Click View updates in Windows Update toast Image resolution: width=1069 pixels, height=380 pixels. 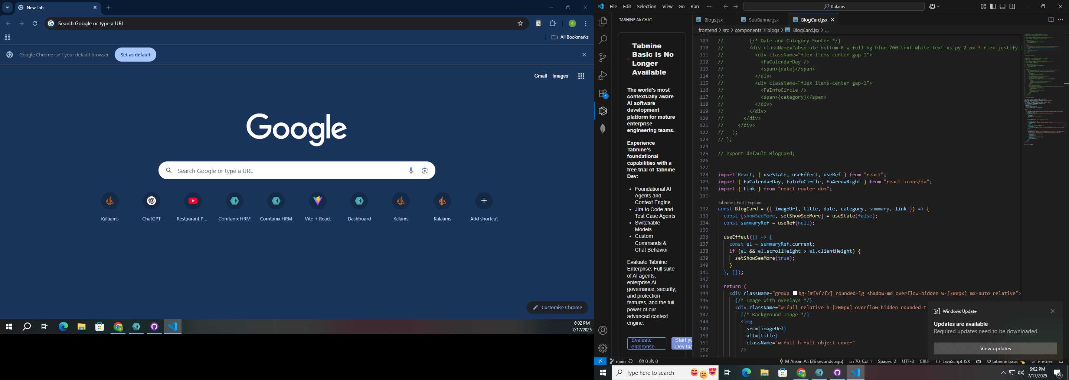pyautogui.click(x=995, y=348)
